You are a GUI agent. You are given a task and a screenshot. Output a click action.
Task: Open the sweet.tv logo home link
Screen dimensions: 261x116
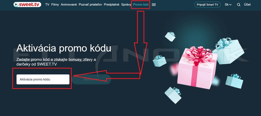coord(27,5)
